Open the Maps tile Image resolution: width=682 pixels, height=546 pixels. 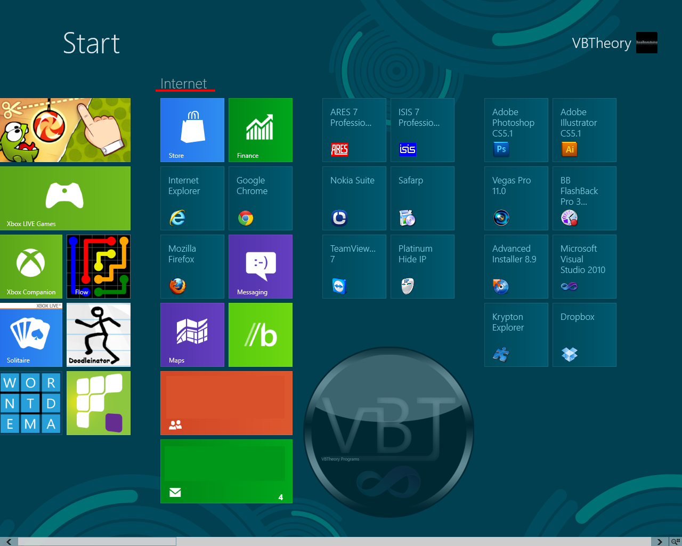point(192,335)
